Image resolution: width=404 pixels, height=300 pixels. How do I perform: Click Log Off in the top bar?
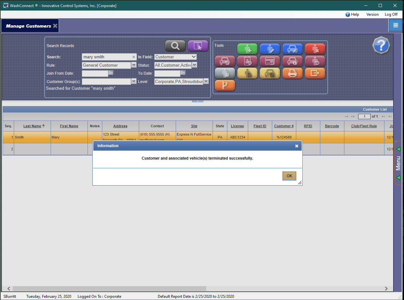(x=391, y=14)
